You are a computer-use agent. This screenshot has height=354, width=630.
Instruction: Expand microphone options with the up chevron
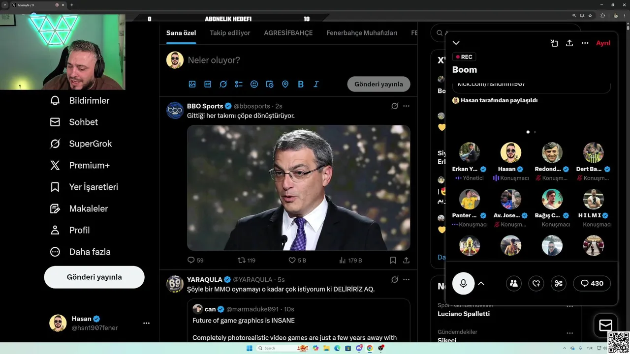pos(481,283)
